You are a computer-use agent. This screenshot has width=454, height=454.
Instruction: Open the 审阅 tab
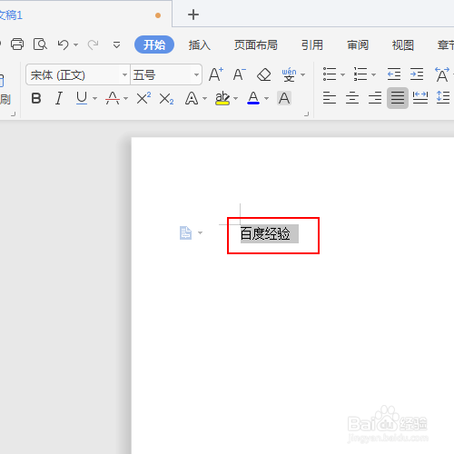(358, 45)
